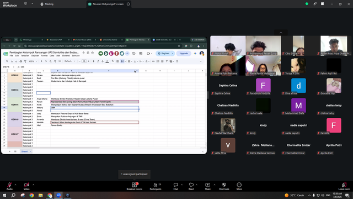
Task: Open video options caret
Action: [33, 185]
